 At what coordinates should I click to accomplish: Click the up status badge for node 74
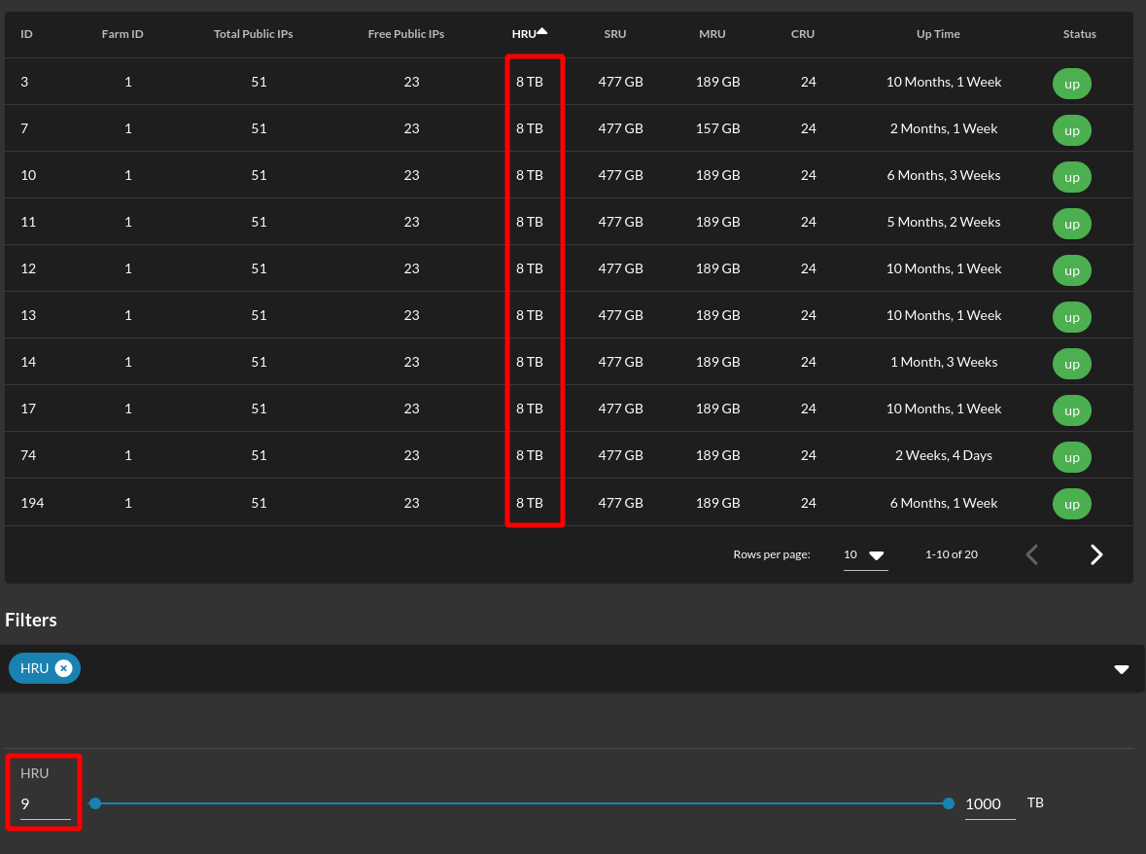[x=1071, y=457]
